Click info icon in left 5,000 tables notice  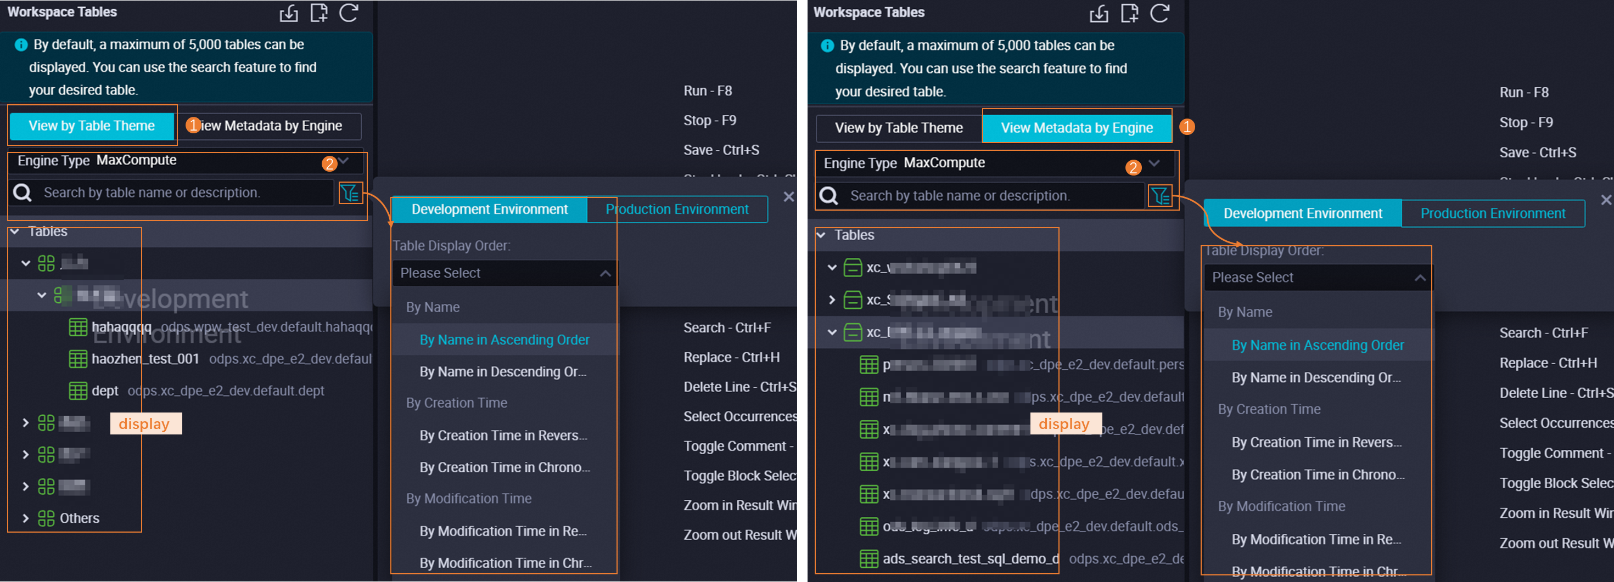point(21,45)
